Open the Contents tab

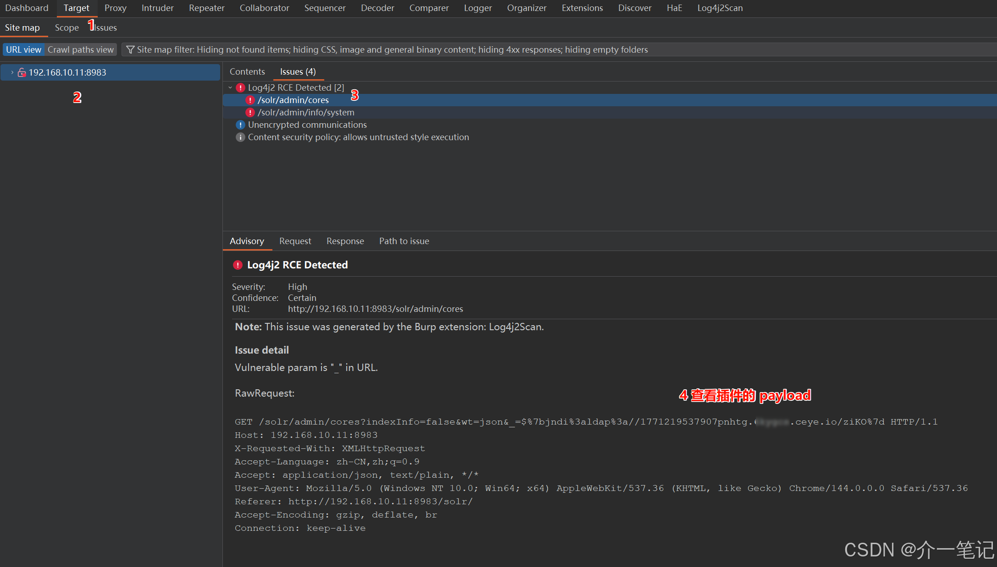(247, 71)
